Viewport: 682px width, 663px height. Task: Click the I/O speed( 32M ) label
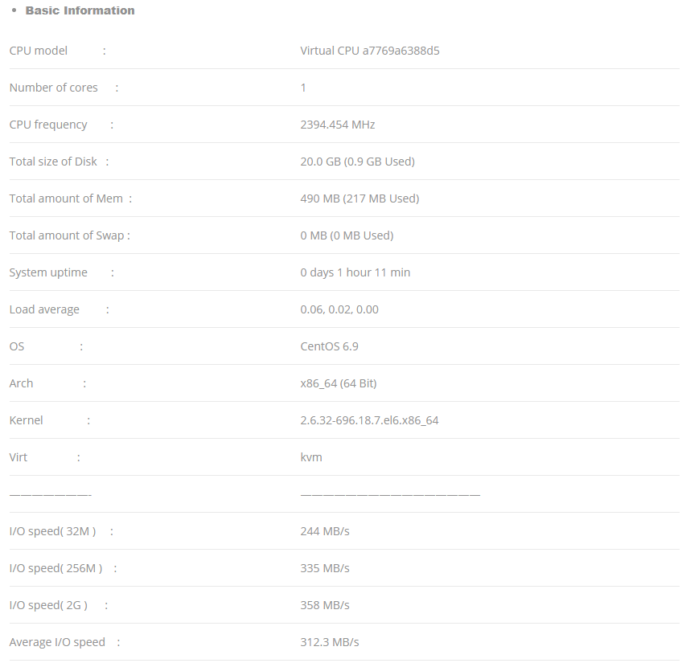pyautogui.click(x=52, y=531)
